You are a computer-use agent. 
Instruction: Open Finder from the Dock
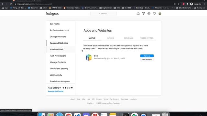[42, 114]
